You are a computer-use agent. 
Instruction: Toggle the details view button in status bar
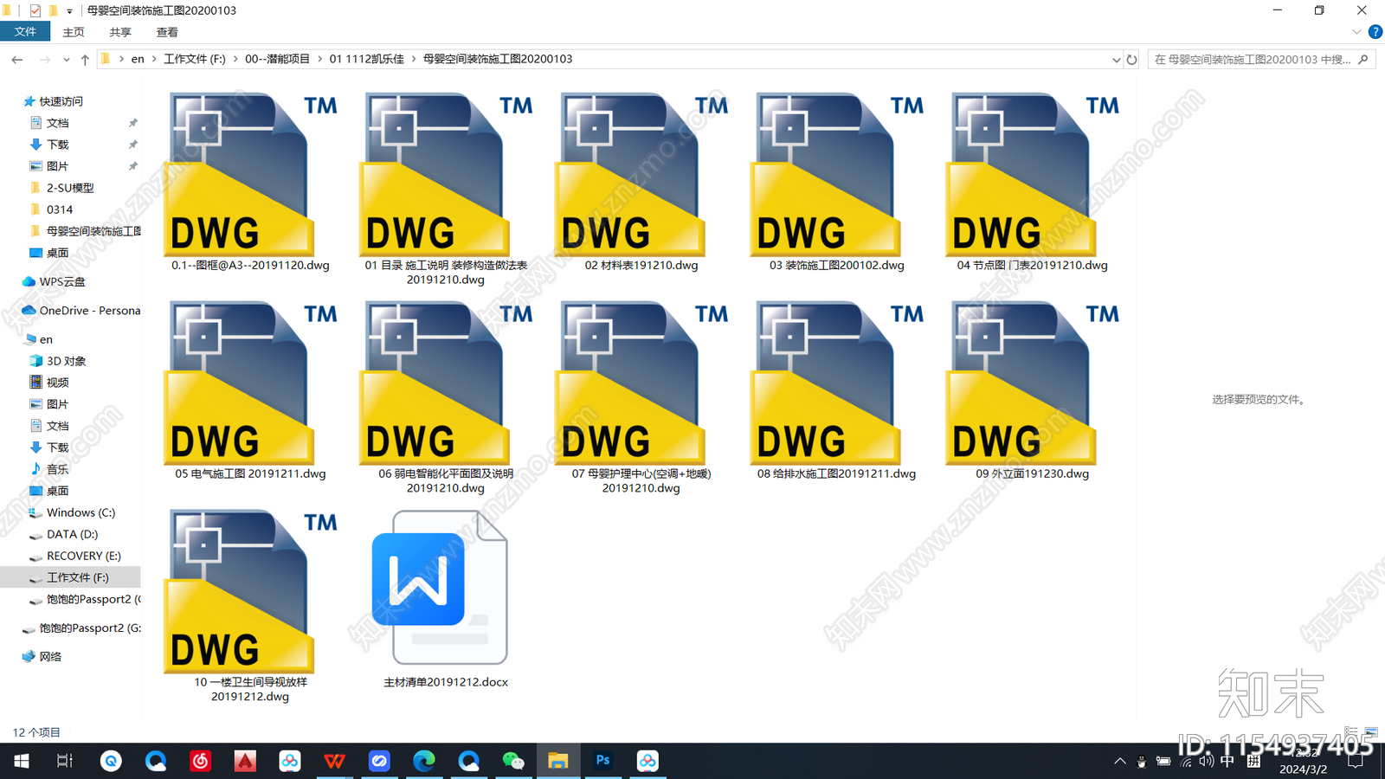click(1352, 732)
